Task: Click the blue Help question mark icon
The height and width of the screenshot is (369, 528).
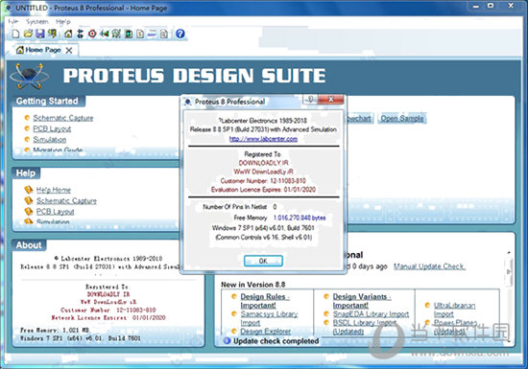Action: (x=180, y=34)
